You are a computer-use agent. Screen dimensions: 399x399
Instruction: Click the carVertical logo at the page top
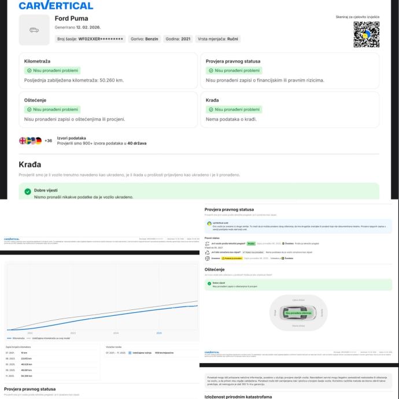click(x=56, y=5)
